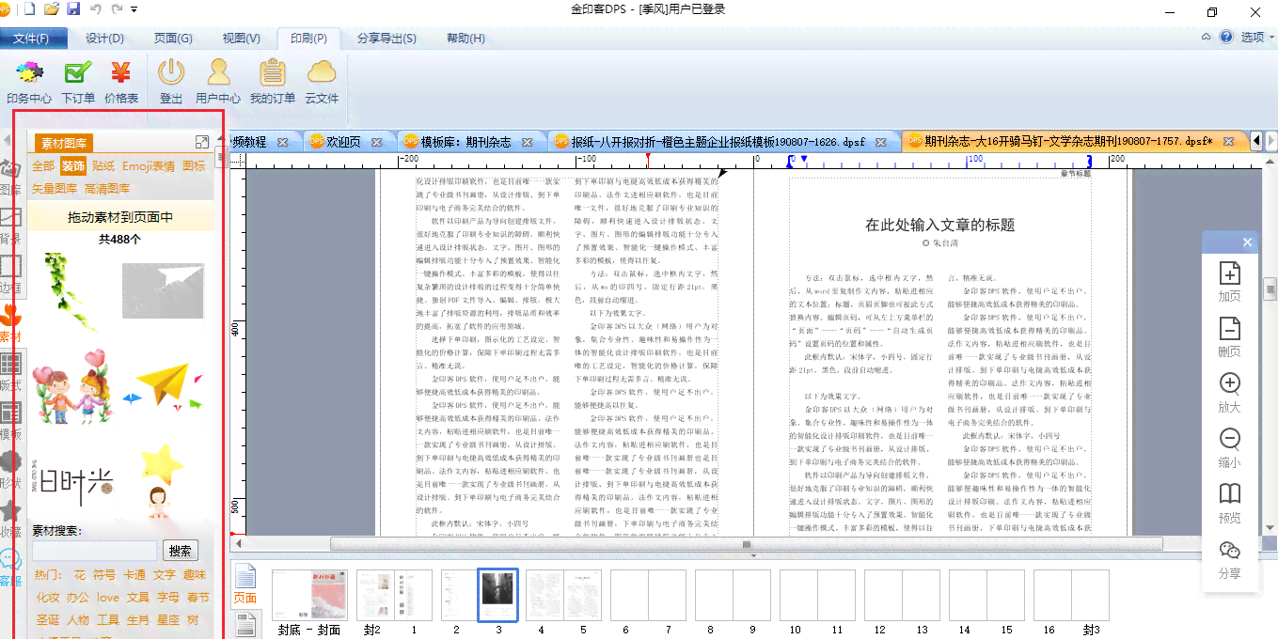Open the 模板 template sidebar section
Screen dimensions: 1278x639
point(9,423)
